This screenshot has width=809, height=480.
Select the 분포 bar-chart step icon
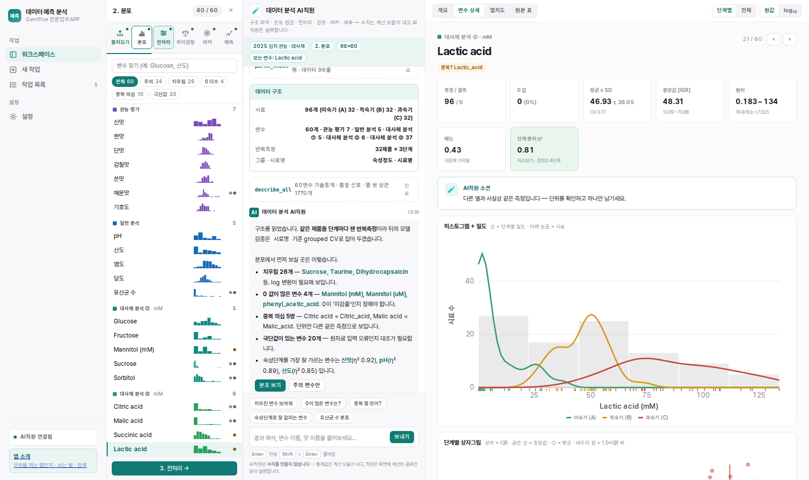coord(142,33)
